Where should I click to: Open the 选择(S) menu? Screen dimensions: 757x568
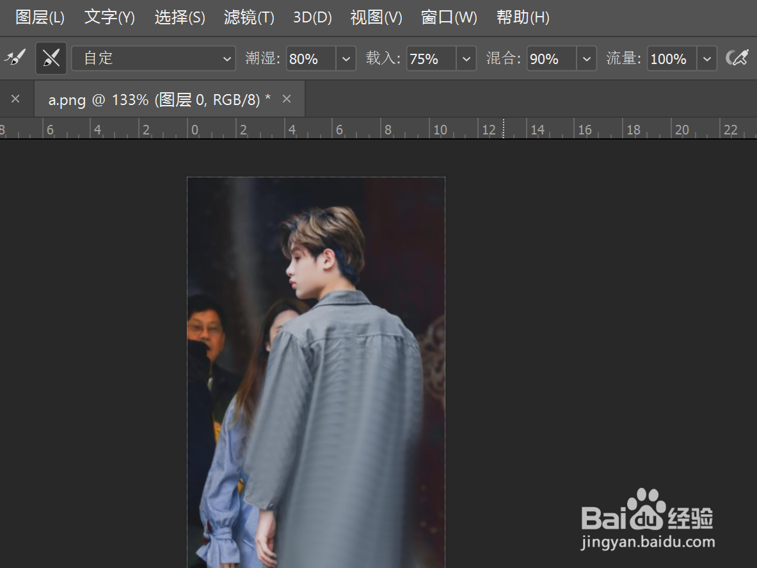coord(180,17)
